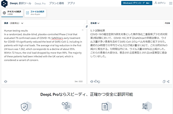Viewport: 173px width, 114px height.
Task: Select the テキストの翻訳 tab
Action: 12,13
